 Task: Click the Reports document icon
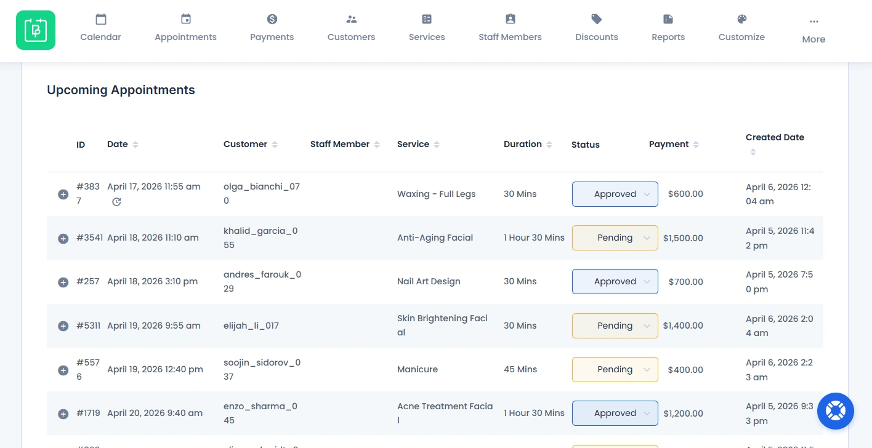point(668,19)
